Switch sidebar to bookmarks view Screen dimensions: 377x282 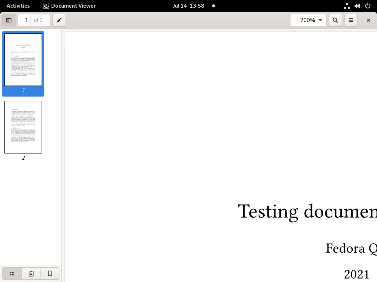click(50, 274)
